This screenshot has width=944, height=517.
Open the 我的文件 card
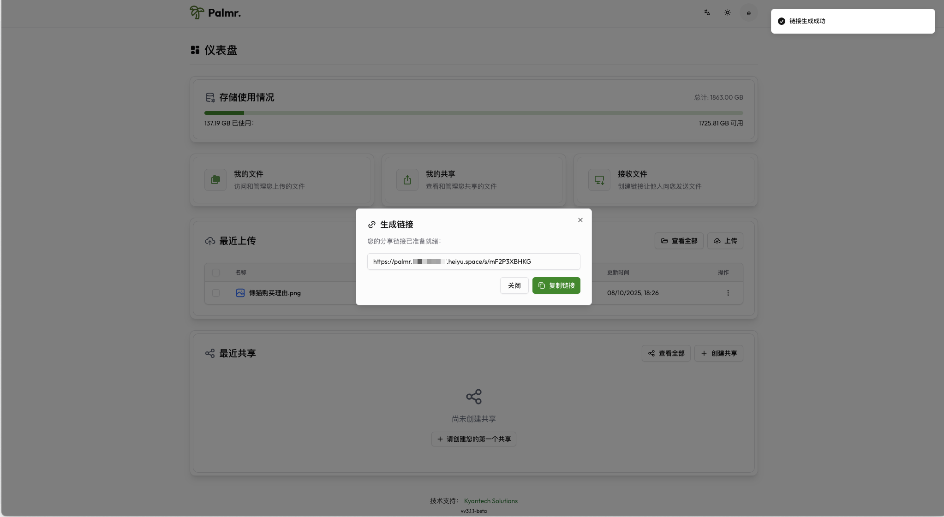pos(282,180)
